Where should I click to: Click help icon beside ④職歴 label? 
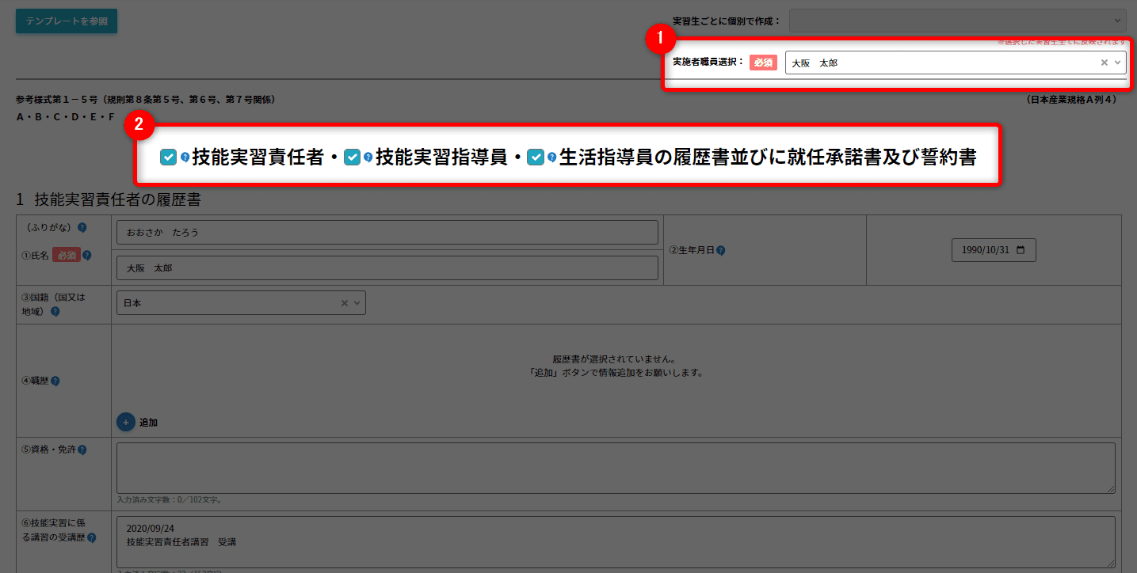click(55, 381)
